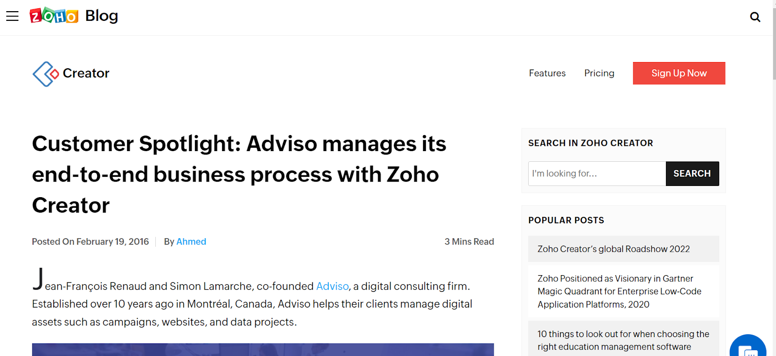
Task: Open the search magnifier icon
Action: click(x=755, y=17)
